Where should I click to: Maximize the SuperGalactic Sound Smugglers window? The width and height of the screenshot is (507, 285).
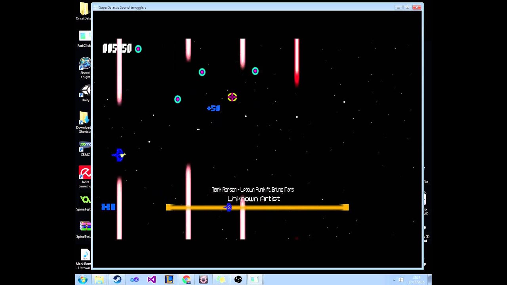point(407,7)
